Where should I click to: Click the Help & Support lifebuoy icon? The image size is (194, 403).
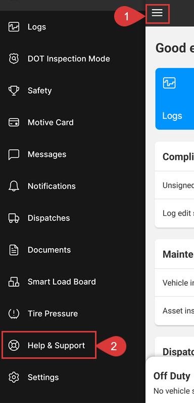[14, 346]
